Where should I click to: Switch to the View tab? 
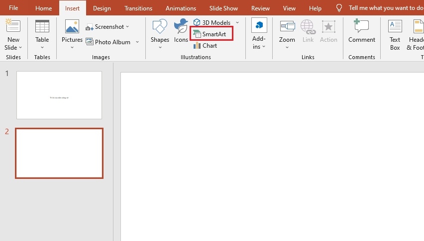click(289, 8)
